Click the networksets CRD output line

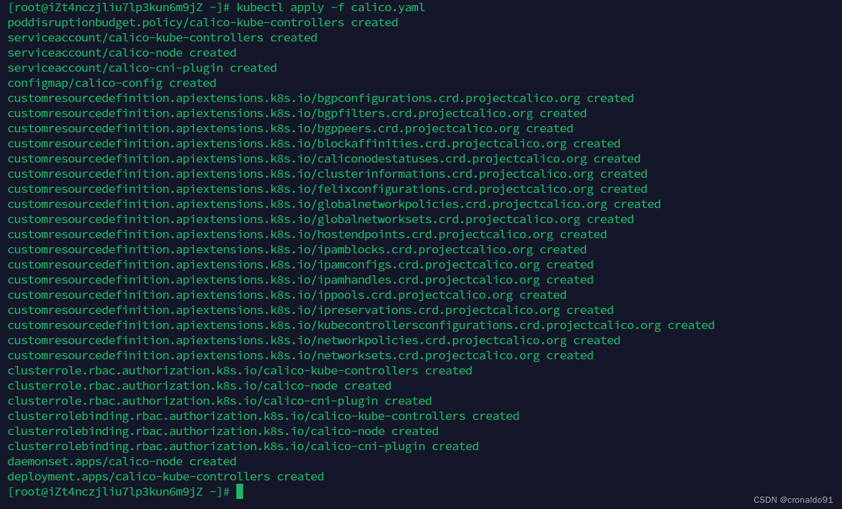(300, 355)
